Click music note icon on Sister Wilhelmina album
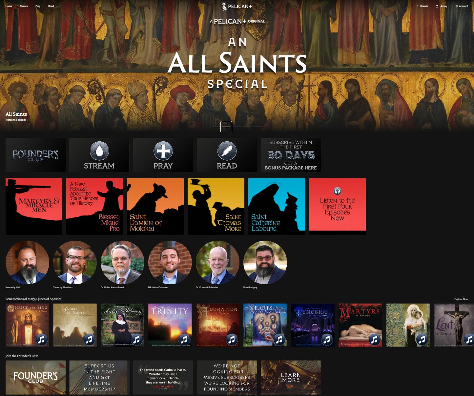Viewport: 474px width, 396px height. click(x=136, y=339)
